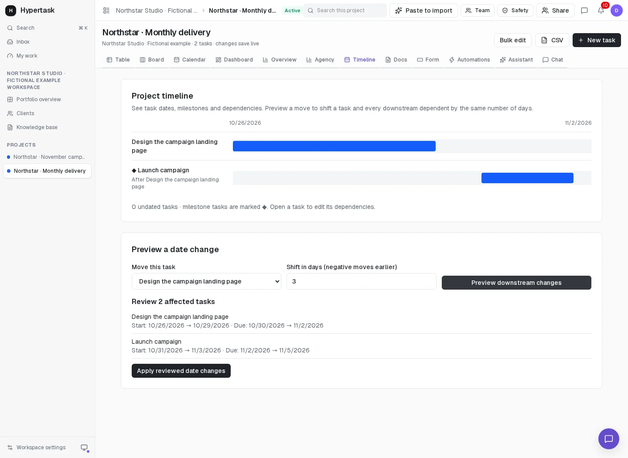This screenshot has width=628, height=458.
Task: Open the Docs tab
Action: 396,60
